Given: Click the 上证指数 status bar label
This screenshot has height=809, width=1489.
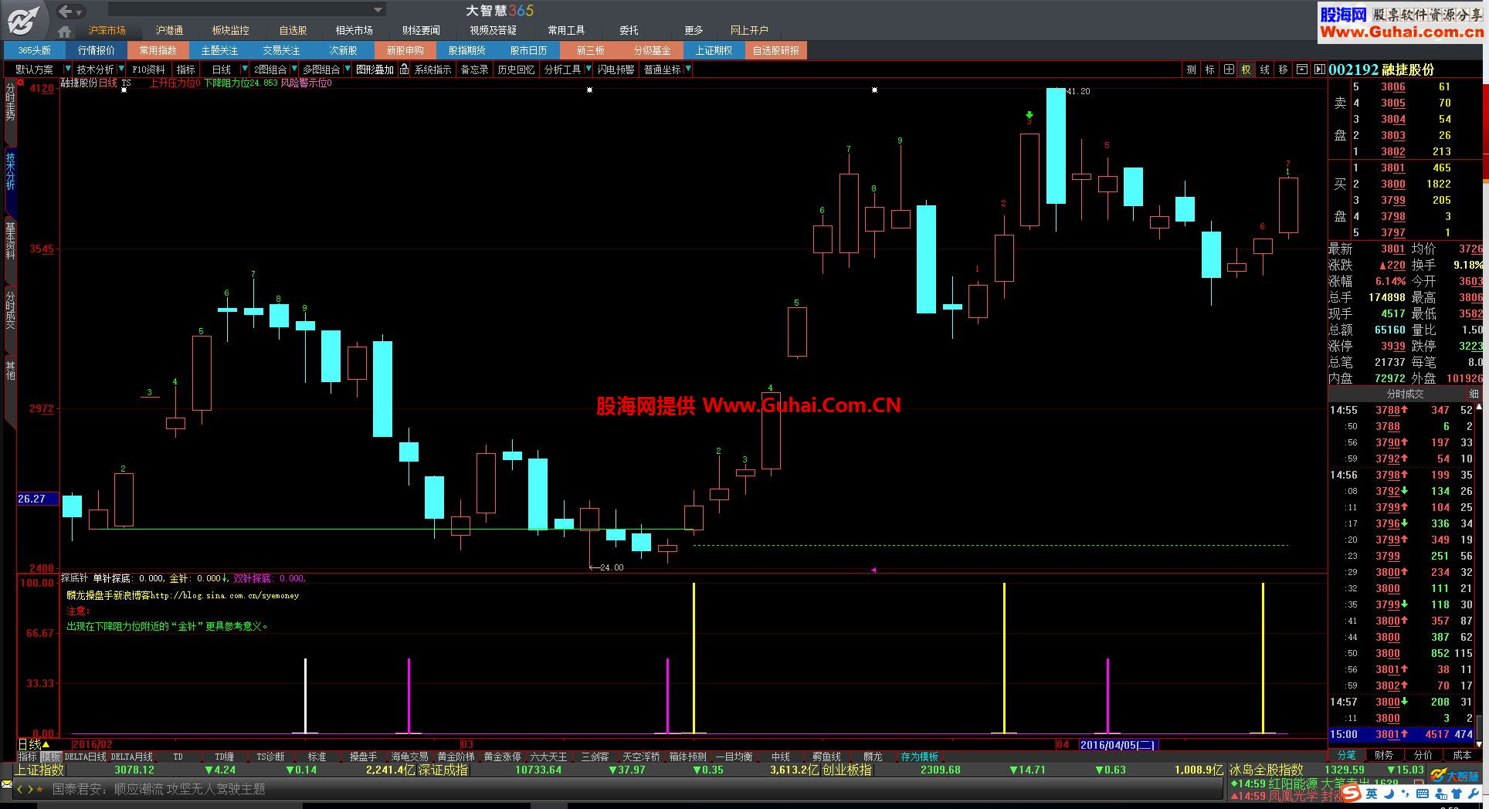Looking at the screenshot, I should (x=39, y=770).
